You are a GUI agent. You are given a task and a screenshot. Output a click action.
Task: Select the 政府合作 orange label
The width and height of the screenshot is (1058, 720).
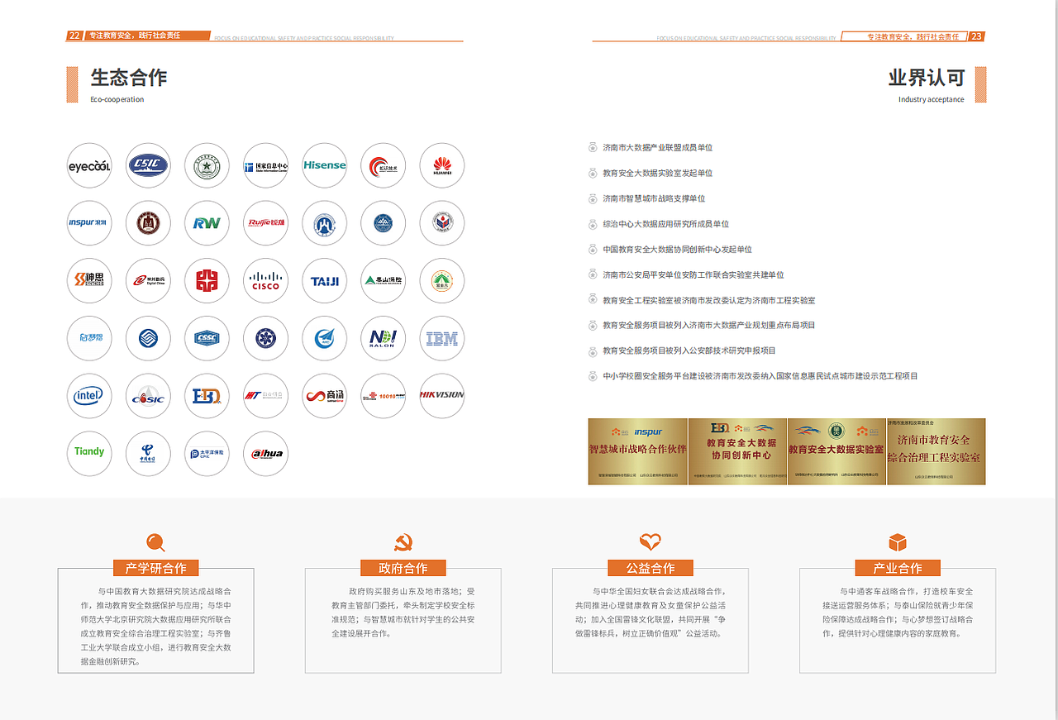point(403,568)
